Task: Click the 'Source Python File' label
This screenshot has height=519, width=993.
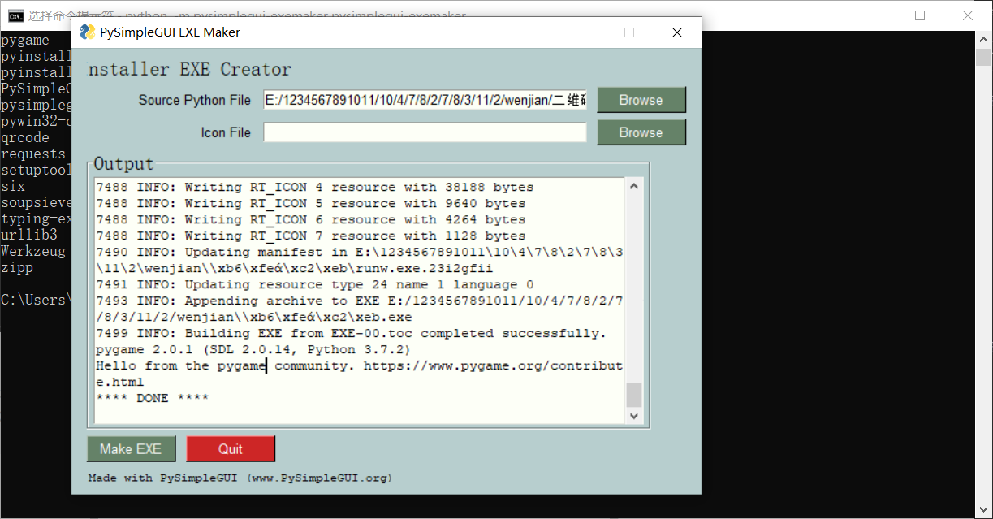Action: (x=195, y=100)
